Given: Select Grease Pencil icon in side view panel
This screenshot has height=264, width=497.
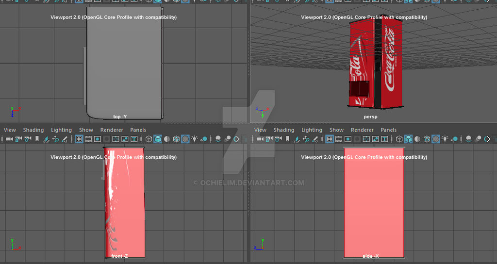Looking at the screenshot, I should [x=315, y=139].
